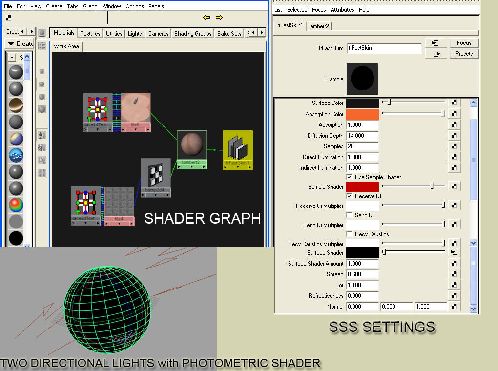Select the frFastSkin1 yellow shader node

[x=238, y=150]
